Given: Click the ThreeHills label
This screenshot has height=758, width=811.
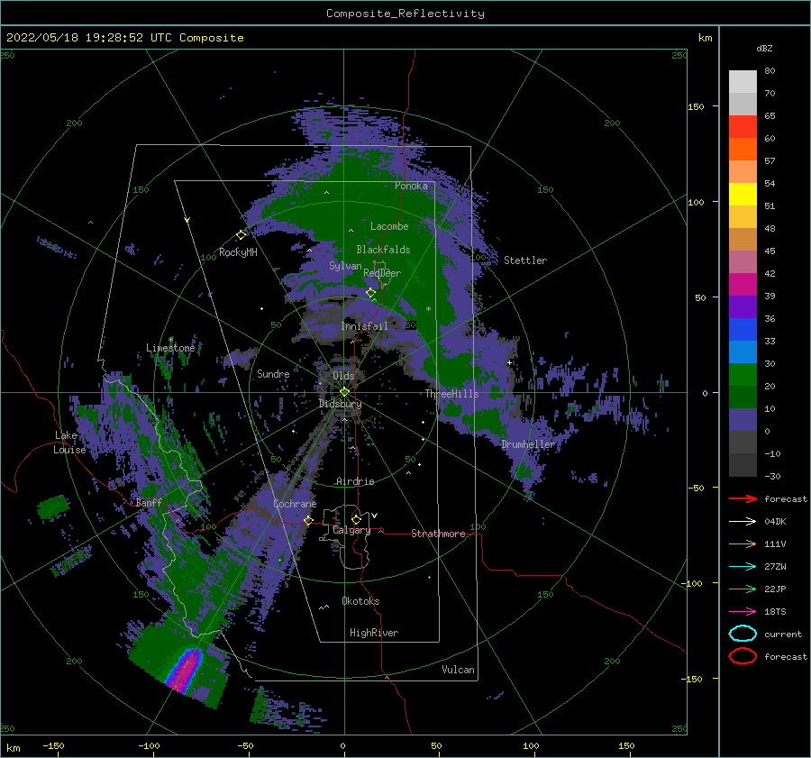Looking at the screenshot, I should (x=452, y=394).
